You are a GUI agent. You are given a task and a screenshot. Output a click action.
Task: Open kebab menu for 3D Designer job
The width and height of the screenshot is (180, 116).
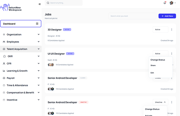(172, 30)
